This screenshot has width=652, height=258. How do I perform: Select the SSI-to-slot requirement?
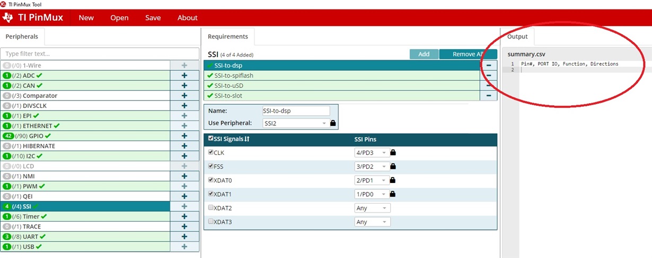click(342, 96)
